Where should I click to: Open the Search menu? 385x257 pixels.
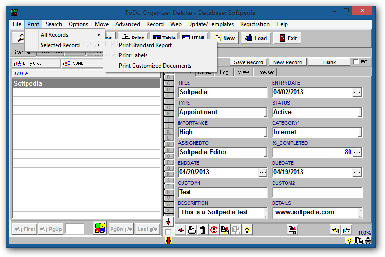click(54, 24)
